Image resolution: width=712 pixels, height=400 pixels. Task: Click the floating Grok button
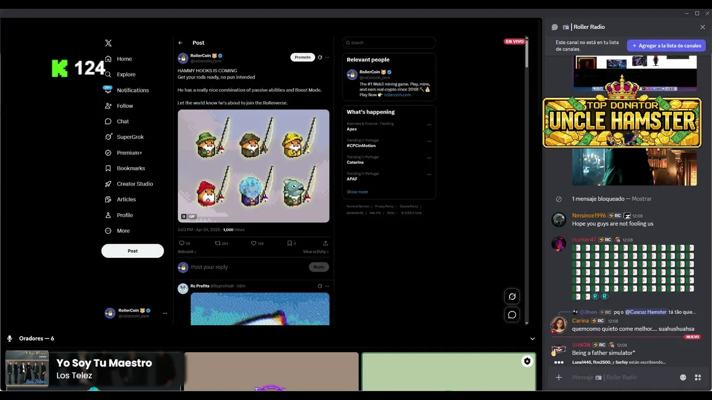[x=512, y=297]
